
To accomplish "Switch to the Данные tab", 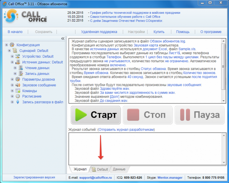I will tap(119, 169).
